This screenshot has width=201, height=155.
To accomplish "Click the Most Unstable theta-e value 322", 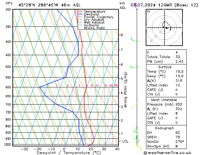I will [x=179, y=109].
